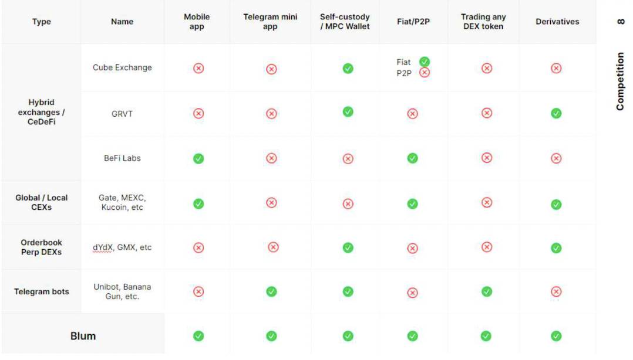The width and height of the screenshot is (633, 360).
Task: Click the Hybrid exchanges / CeDeFi type cell
Action: [41, 112]
